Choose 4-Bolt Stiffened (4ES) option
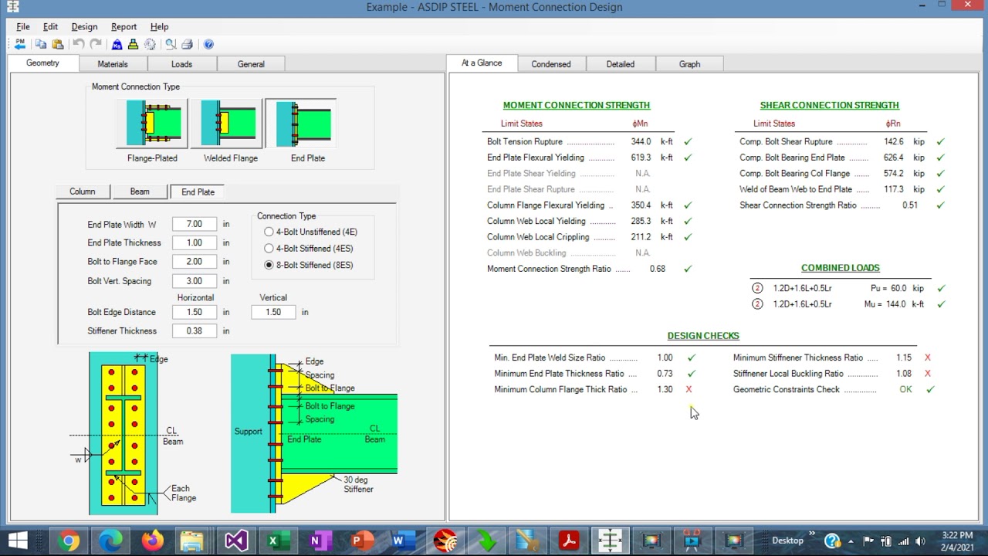Screen dimensions: 988x556 tap(309, 249)
